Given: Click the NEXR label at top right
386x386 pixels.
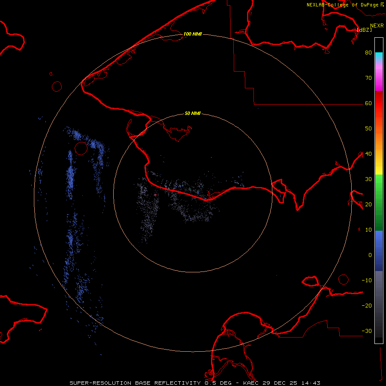Looking at the screenshot, I should pos(377,26).
